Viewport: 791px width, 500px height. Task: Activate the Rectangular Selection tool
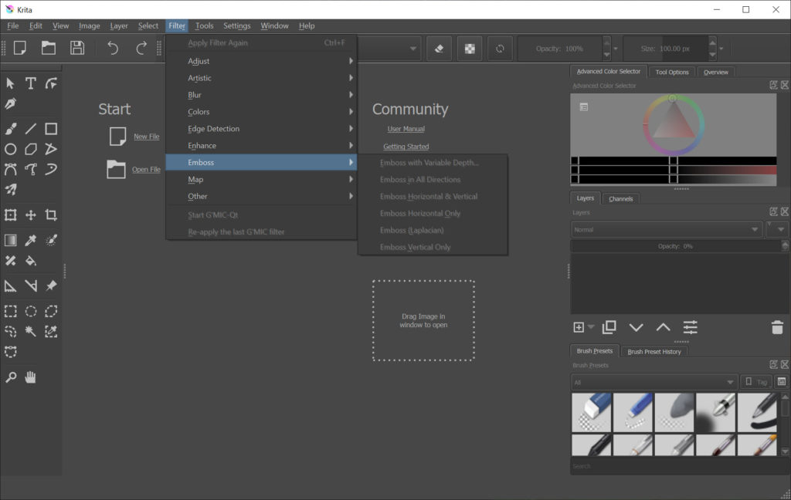(11, 311)
